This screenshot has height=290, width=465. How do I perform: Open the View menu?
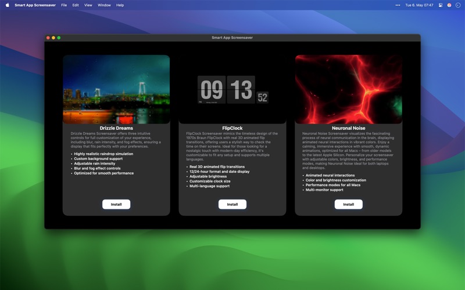coord(88,5)
